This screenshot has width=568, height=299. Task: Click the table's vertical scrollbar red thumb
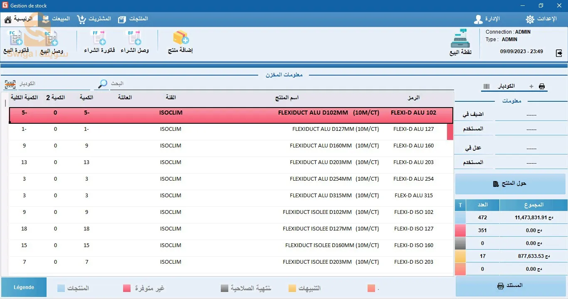click(450, 132)
